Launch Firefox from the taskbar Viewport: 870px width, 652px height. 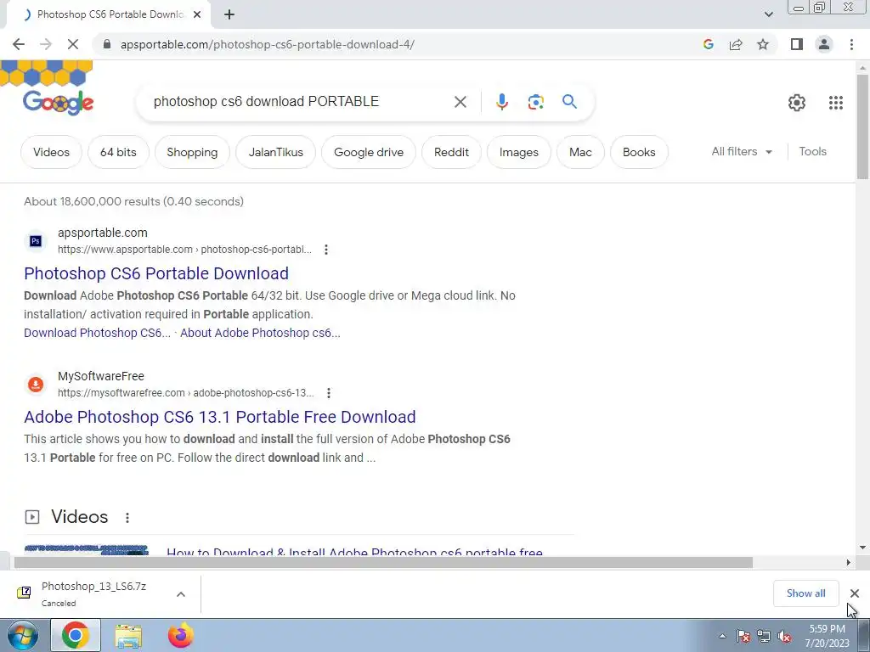181,635
